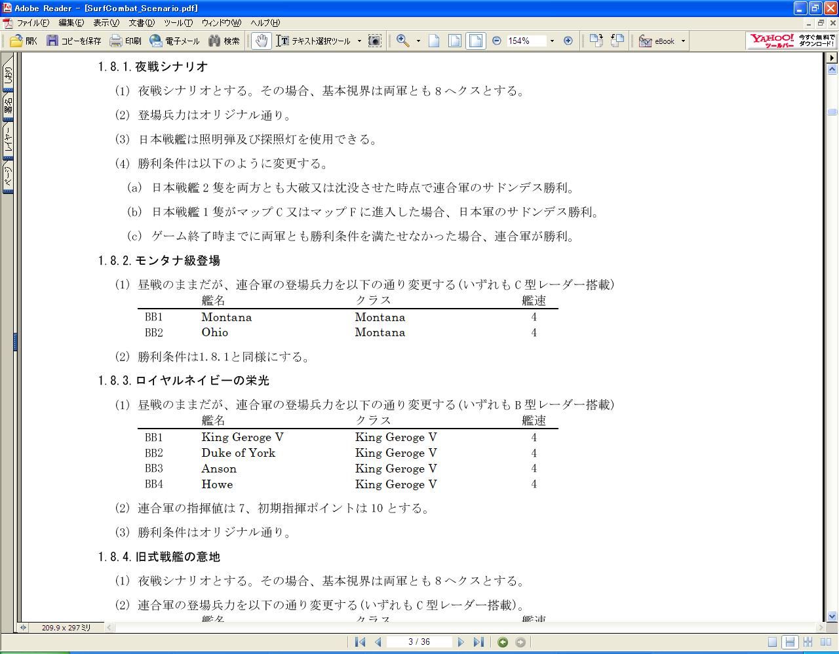Click the Open (開く) folder button
The width and height of the screenshot is (839, 654).
(24, 41)
